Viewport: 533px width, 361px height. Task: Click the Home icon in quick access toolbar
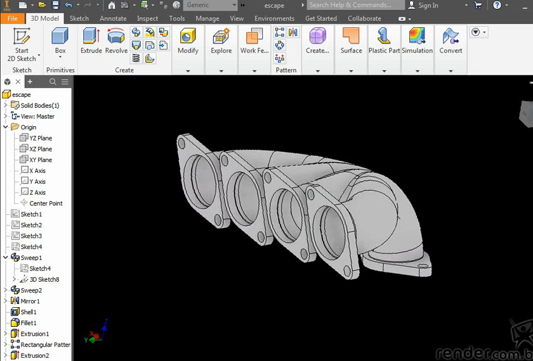pos(112,5)
